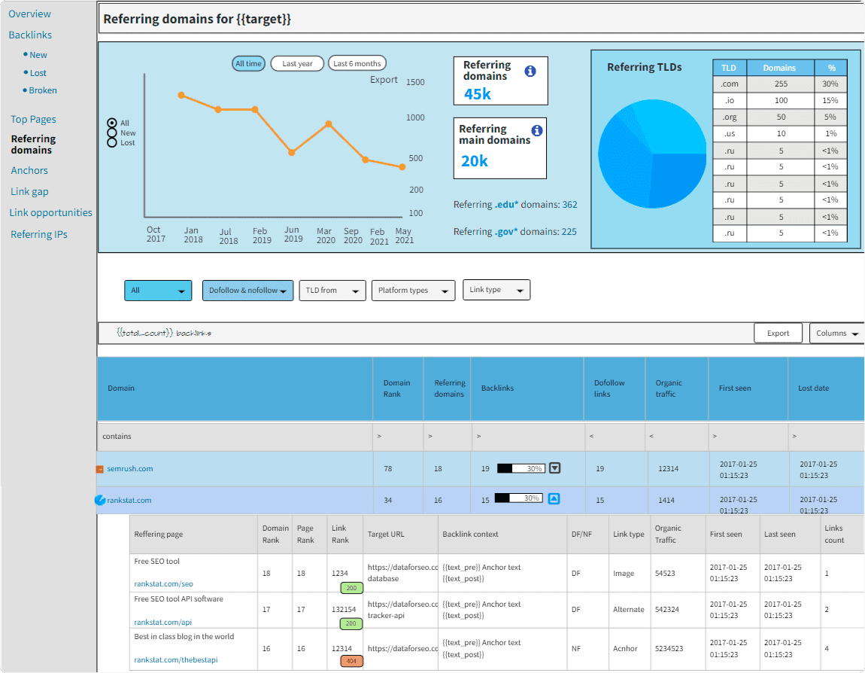Open the Dofollow & nofollow filter dropdown

(x=247, y=290)
